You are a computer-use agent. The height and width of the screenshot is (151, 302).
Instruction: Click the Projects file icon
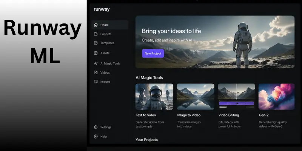tap(96, 34)
